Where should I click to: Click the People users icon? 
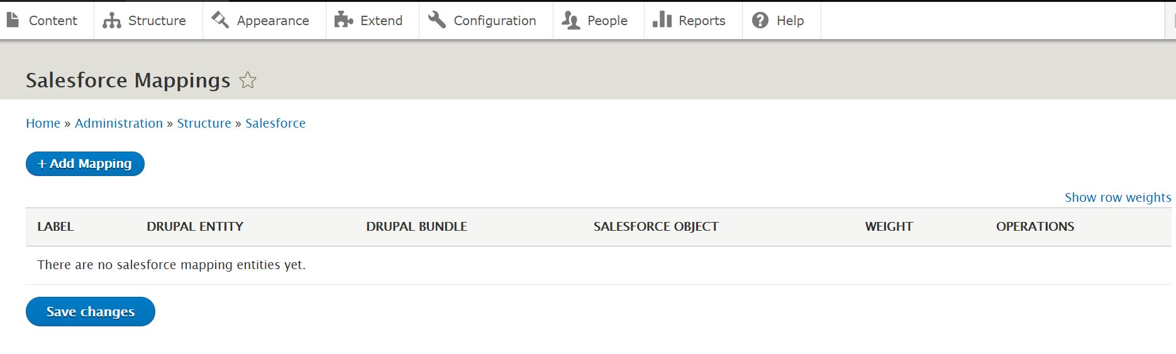click(x=570, y=20)
